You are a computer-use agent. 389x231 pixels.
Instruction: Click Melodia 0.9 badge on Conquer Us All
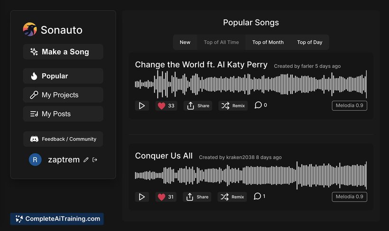(349, 197)
